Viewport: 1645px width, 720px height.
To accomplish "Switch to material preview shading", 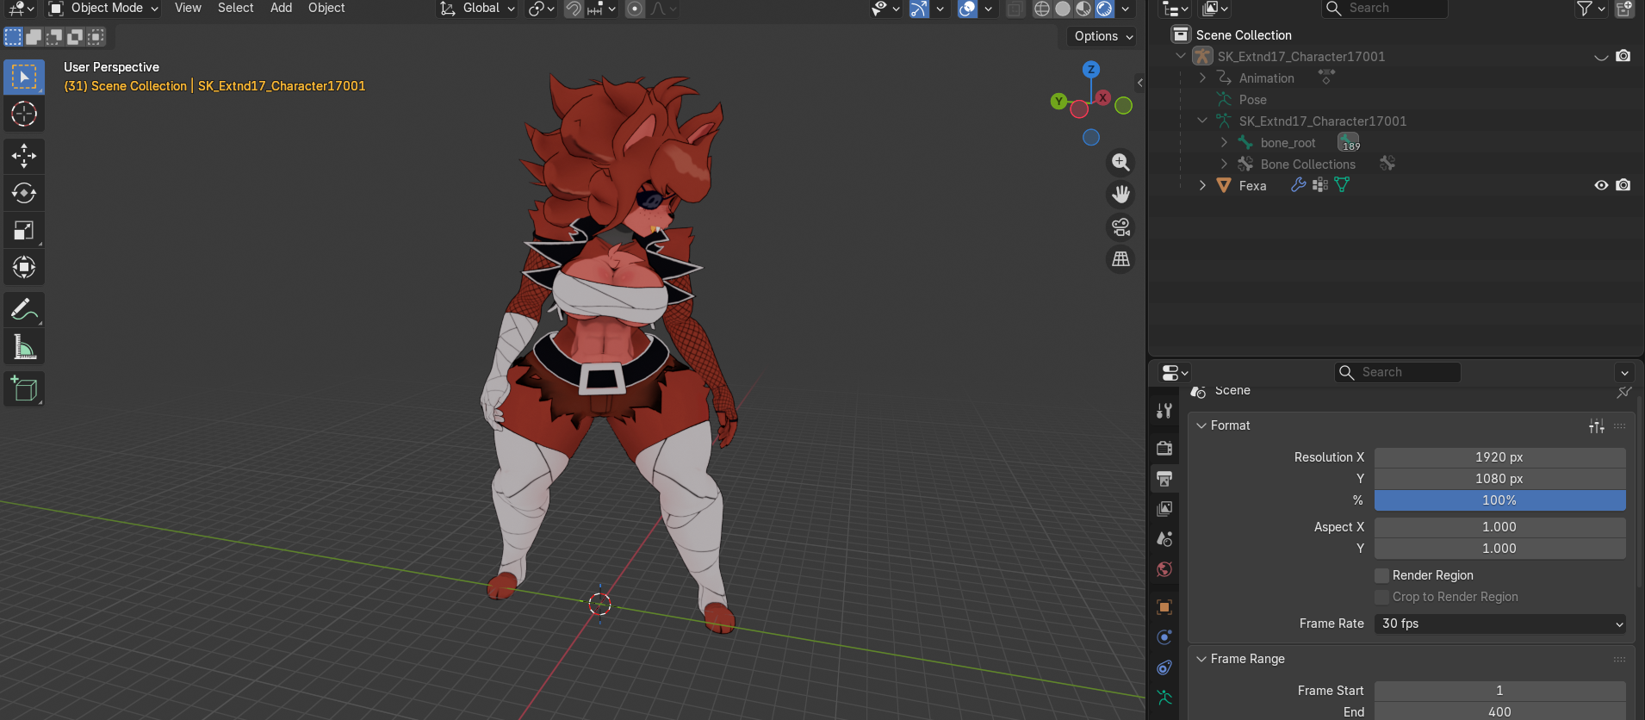I will [1083, 9].
